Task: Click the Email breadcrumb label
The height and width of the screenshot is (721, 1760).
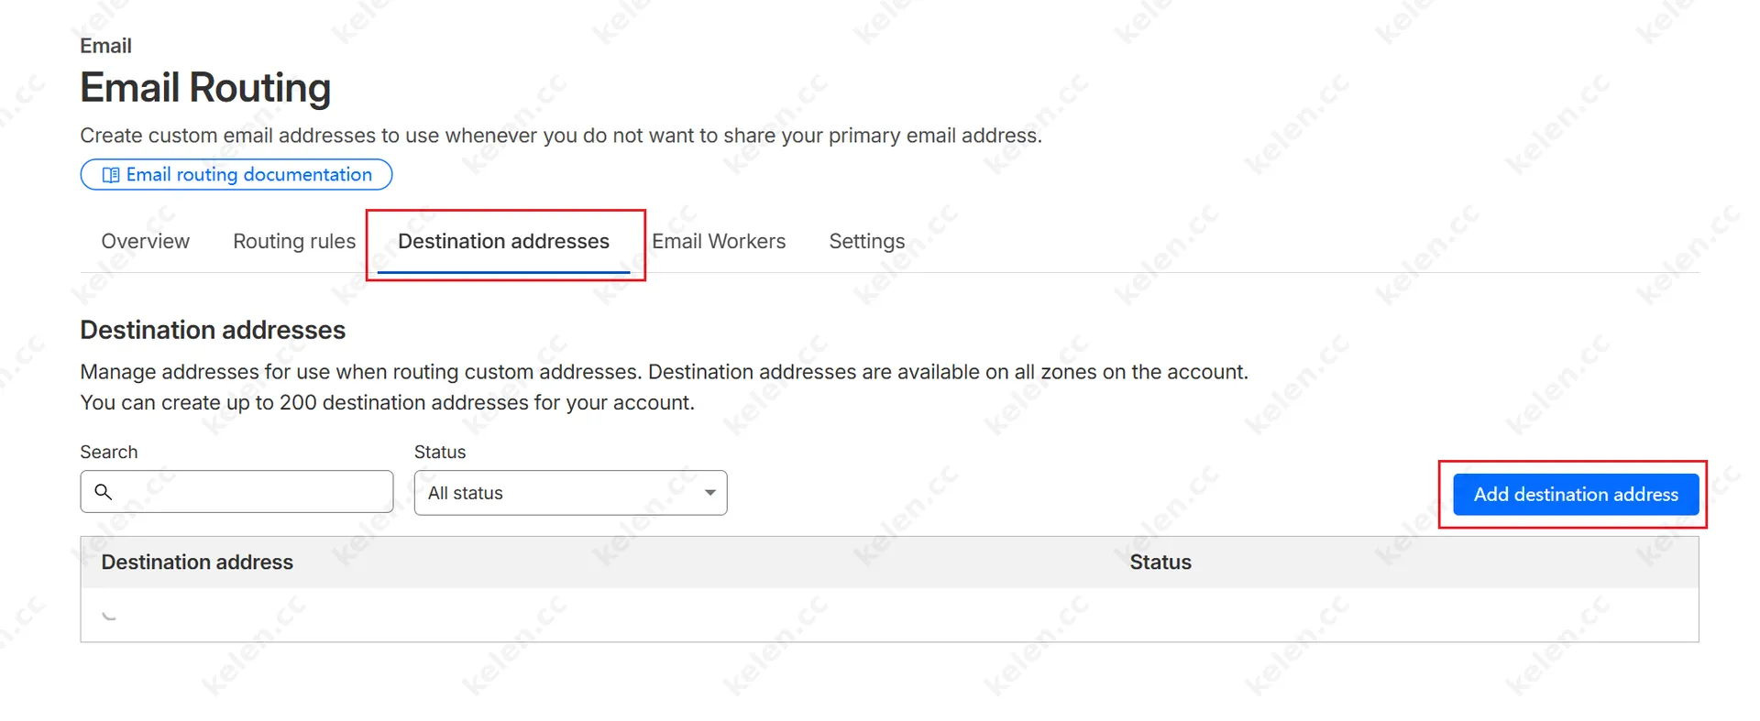Action: [105, 46]
